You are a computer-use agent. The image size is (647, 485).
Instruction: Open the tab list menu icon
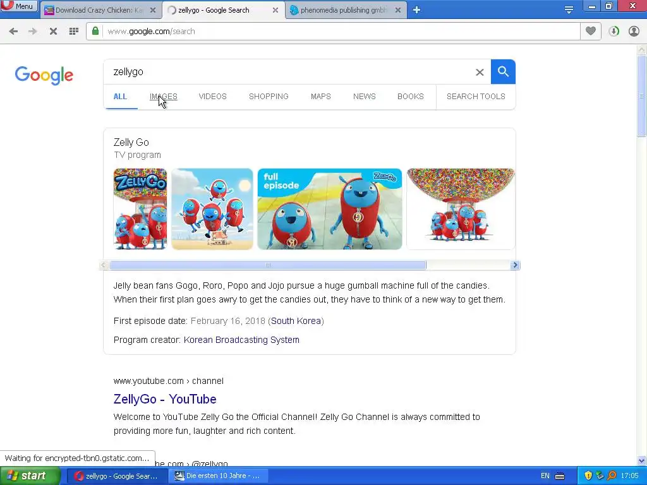(x=569, y=10)
